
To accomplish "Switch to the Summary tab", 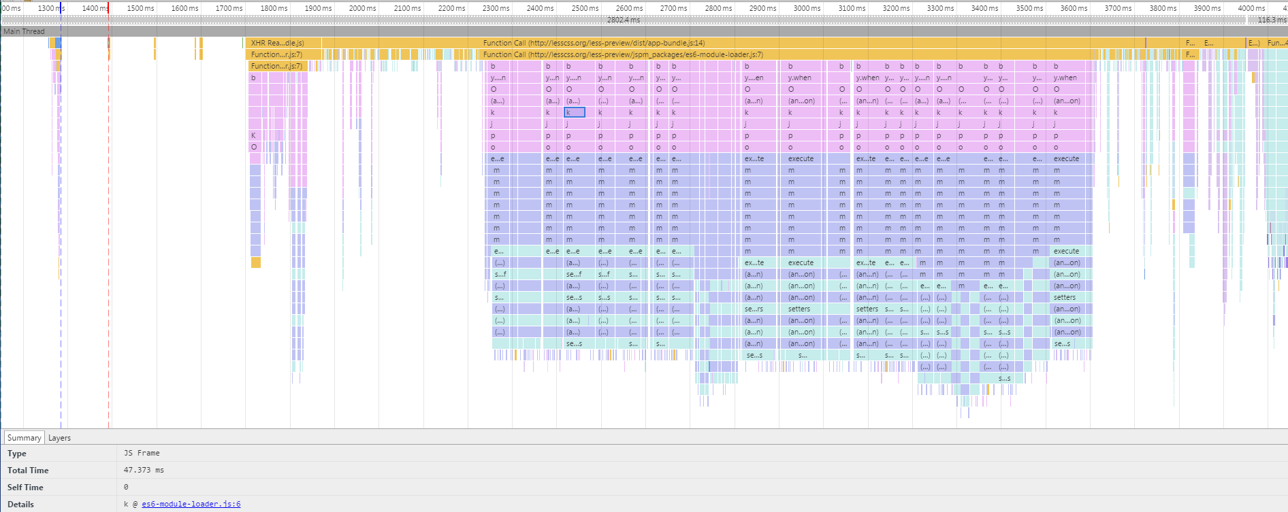I will click(x=24, y=438).
